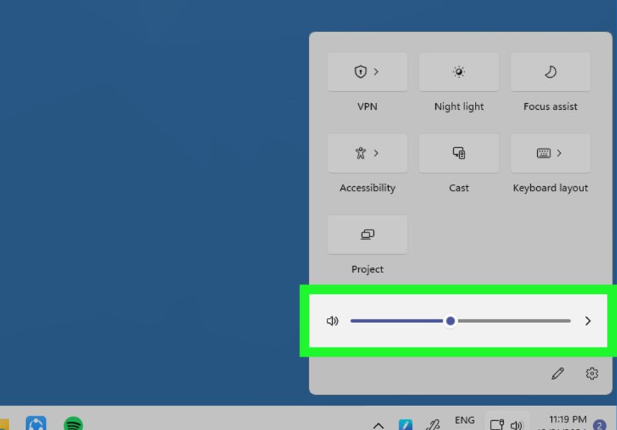This screenshot has width=617, height=430.
Task: Open all settings gear icon
Action: (592, 373)
